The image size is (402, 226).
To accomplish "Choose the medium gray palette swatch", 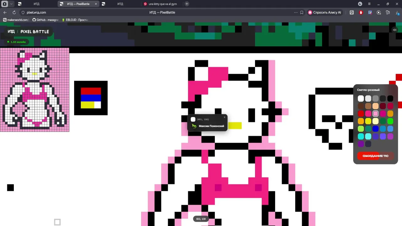I will click(x=376, y=99).
